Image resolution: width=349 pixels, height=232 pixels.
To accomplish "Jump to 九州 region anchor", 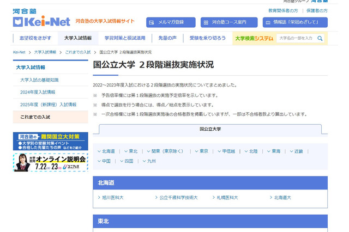I will [x=149, y=161].
